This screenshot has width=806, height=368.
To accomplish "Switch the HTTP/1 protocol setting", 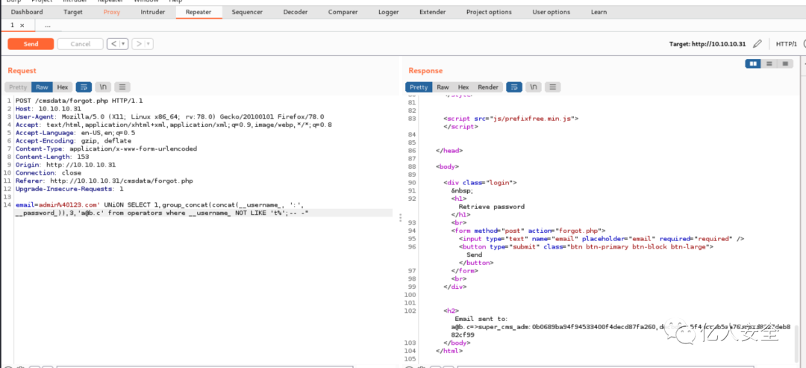I will (x=787, y=44).
